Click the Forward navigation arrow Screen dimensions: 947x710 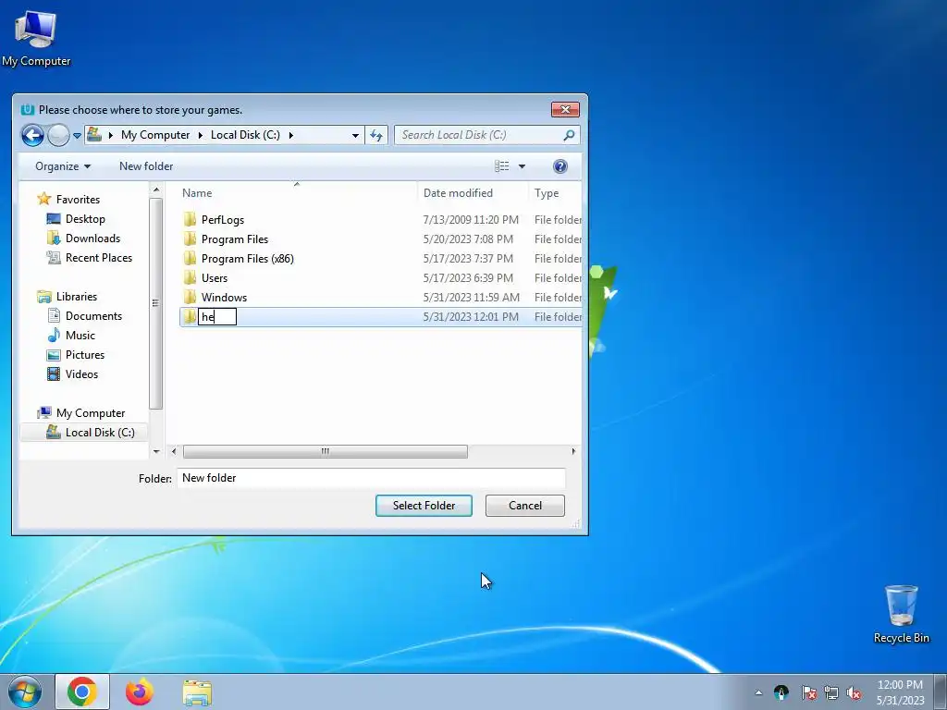click(58, 135)
